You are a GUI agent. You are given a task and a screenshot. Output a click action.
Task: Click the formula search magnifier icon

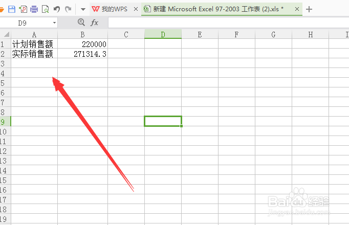81,22
